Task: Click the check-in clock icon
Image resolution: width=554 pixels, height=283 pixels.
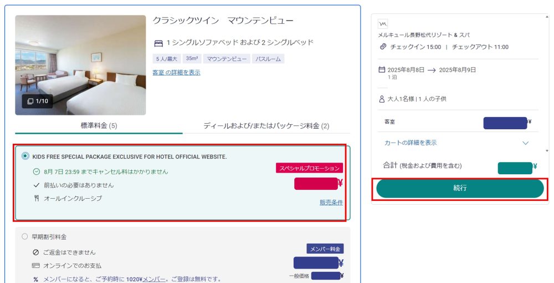Action: pyautogui.click(x=383, y=47)
